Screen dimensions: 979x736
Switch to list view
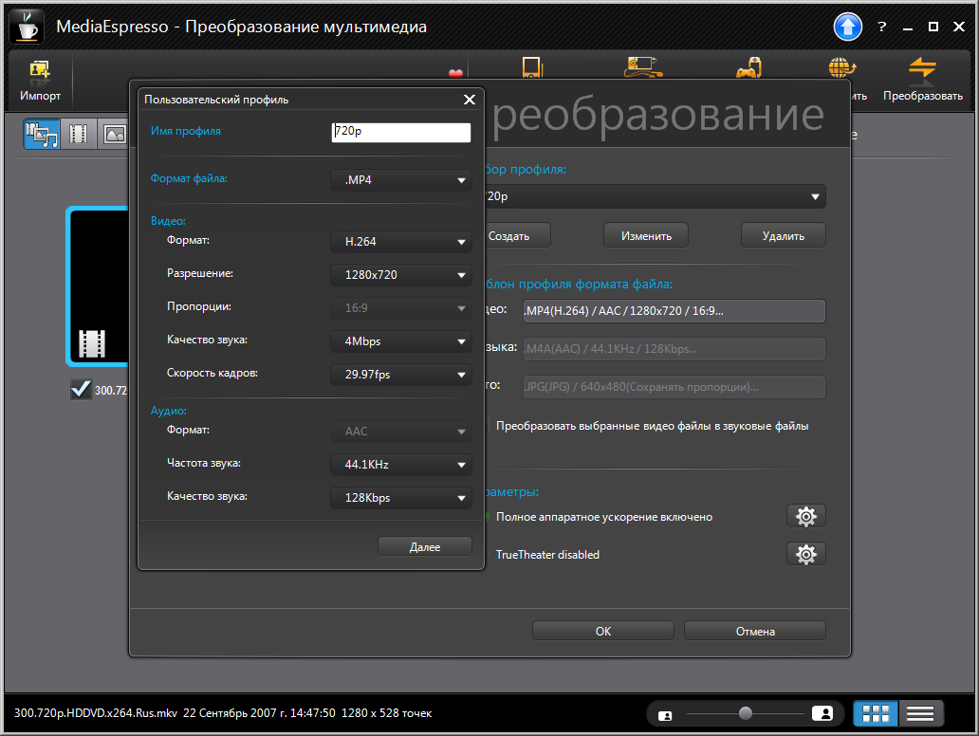tap(920, 713)
